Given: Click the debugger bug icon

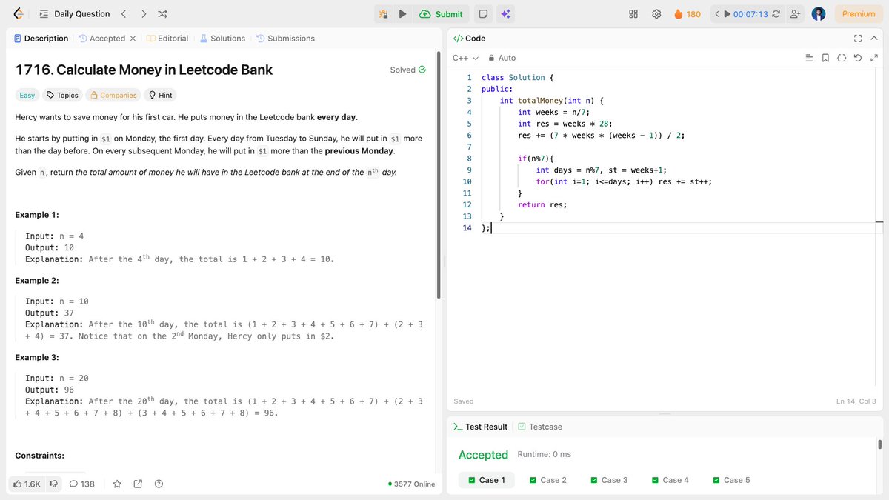Looking at the screenshot, I should 384,14.
